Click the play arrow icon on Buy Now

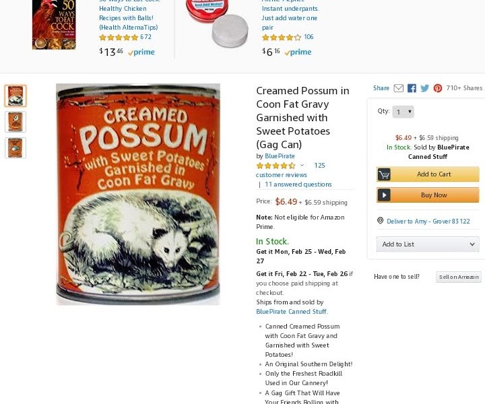coord(384,195)
